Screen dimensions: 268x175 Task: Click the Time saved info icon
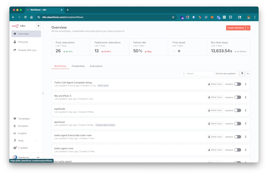[179, 51]
